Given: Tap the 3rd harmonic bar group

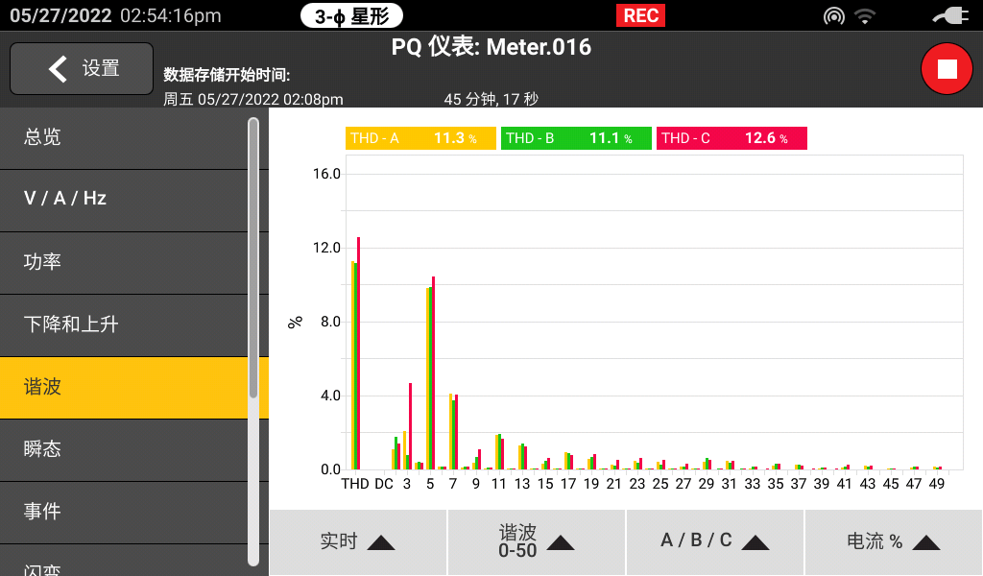Looking at the screenshot, I should coord(407,426).
